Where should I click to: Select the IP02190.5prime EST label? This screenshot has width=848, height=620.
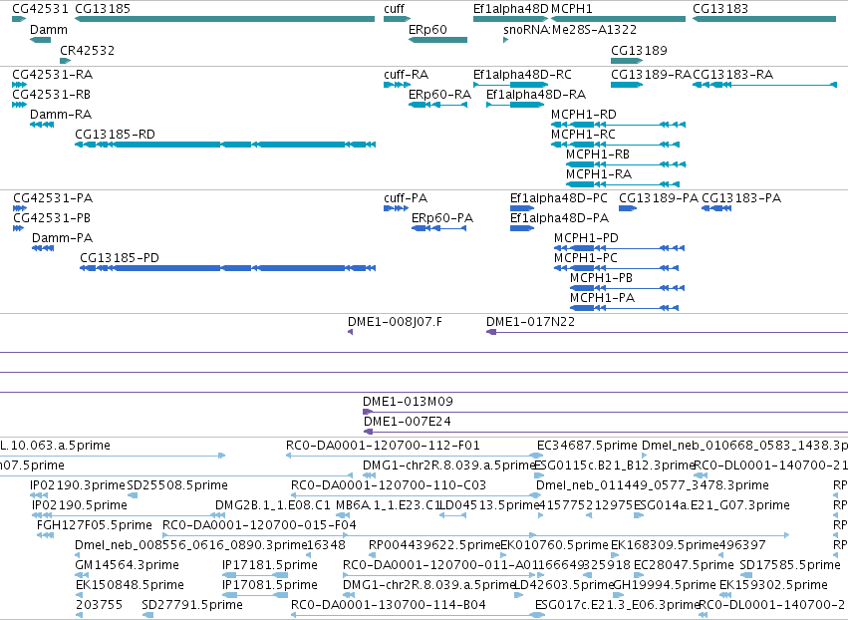(80, 505)
